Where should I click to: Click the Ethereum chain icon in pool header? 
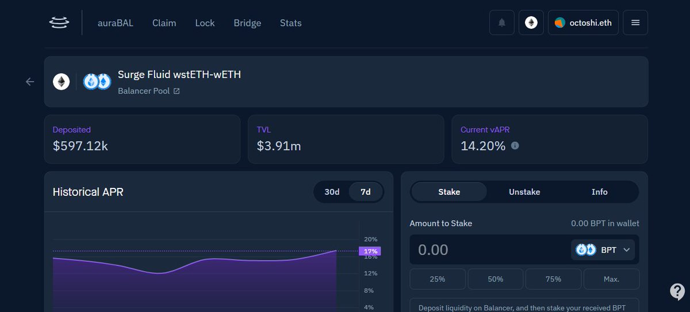pos(62,82)
